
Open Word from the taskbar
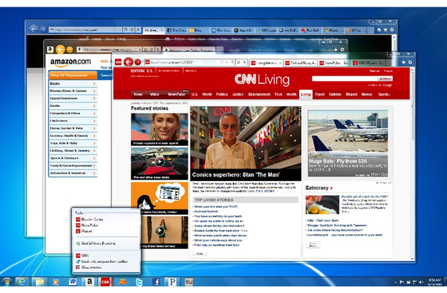tap(73, 282)
